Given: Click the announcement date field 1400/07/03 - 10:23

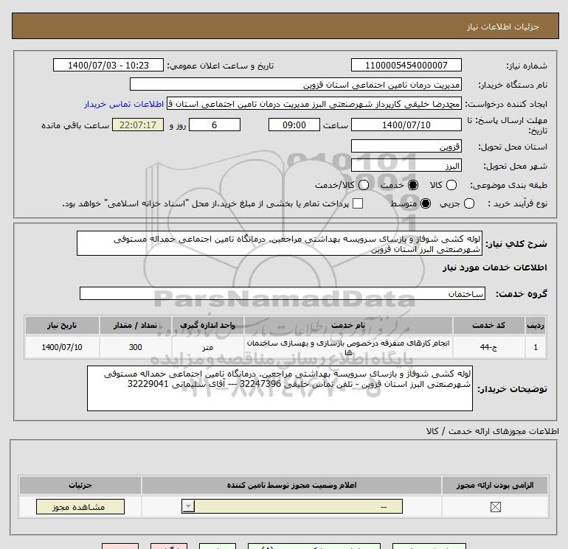Looking at the screenshot, I should click(x=108, y=65).
